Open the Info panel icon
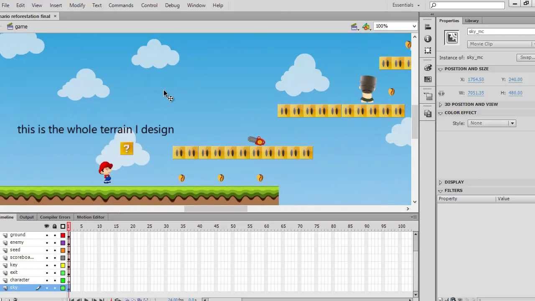Image resolution: width=535 pixels, height=301 pixels. (428, 38)
